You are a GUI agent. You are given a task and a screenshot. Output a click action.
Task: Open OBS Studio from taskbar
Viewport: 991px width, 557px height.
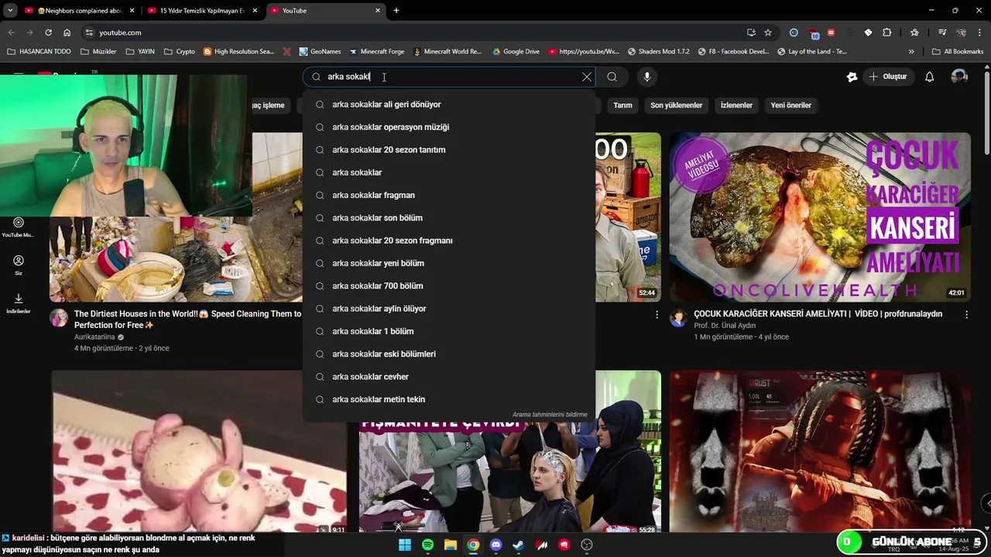point(587,545)
